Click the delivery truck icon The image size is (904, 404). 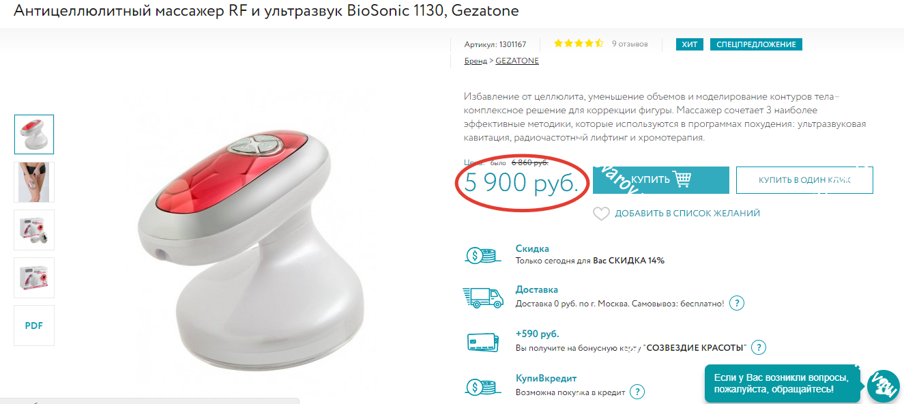point(482,298)
